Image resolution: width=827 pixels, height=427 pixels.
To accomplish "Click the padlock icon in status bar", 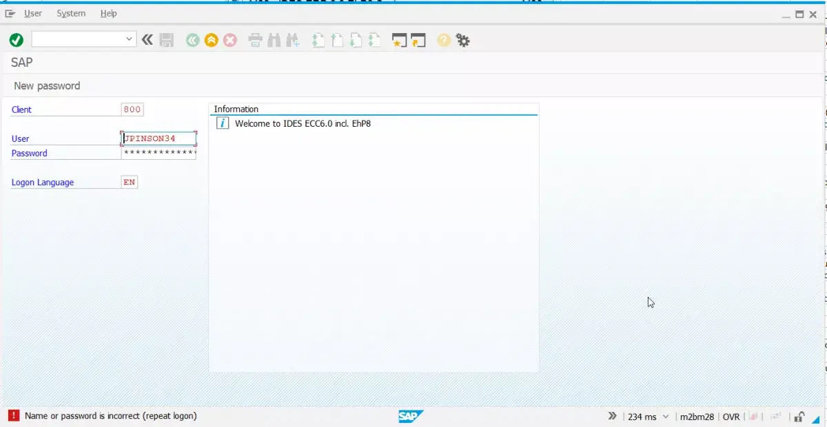I will (x=799, y=416).
